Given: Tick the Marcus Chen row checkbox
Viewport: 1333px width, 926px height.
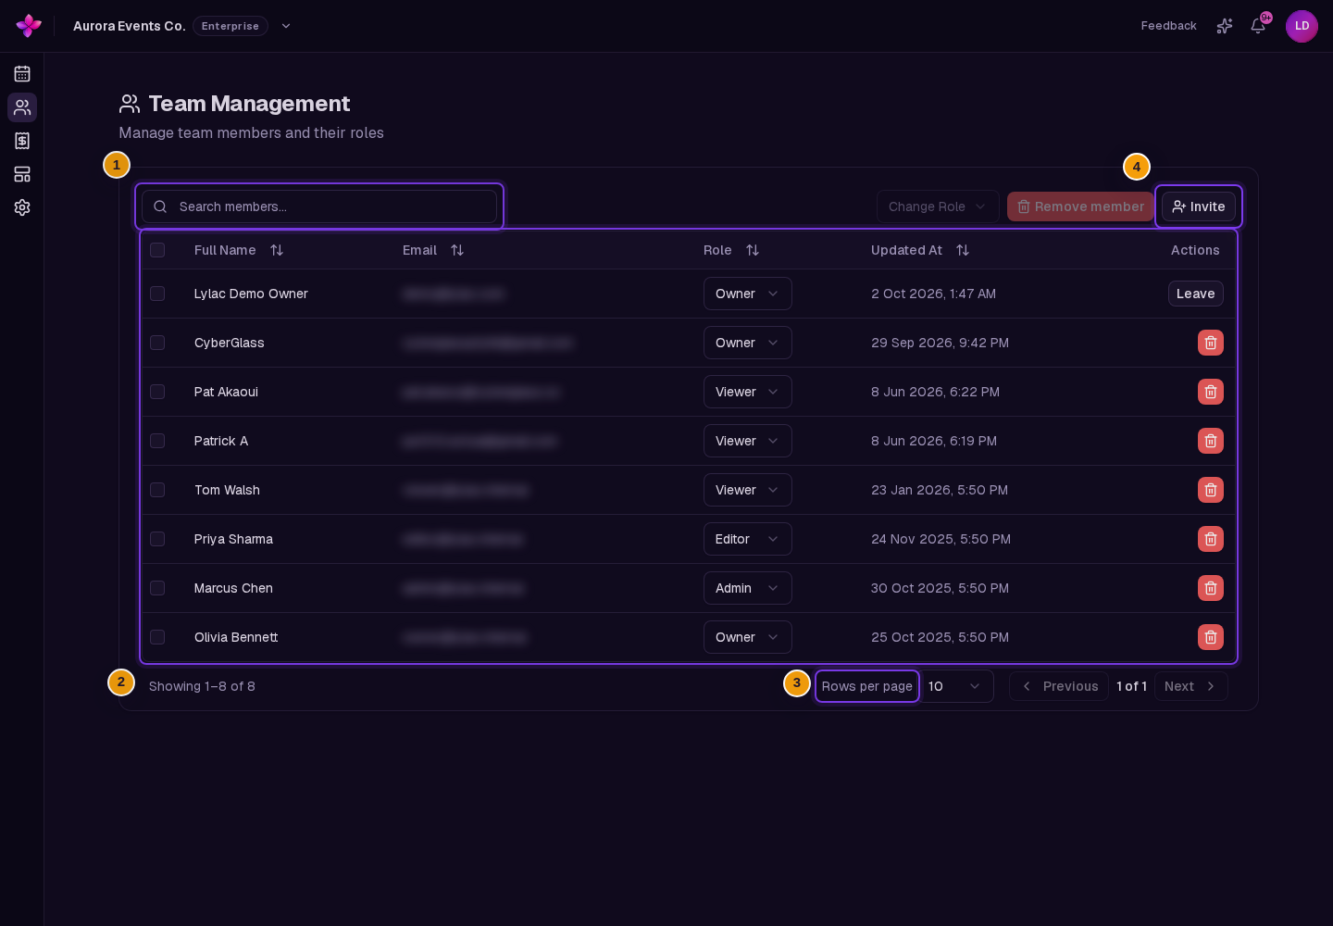Looking at the screenshot, I should [x=157, y=588].
